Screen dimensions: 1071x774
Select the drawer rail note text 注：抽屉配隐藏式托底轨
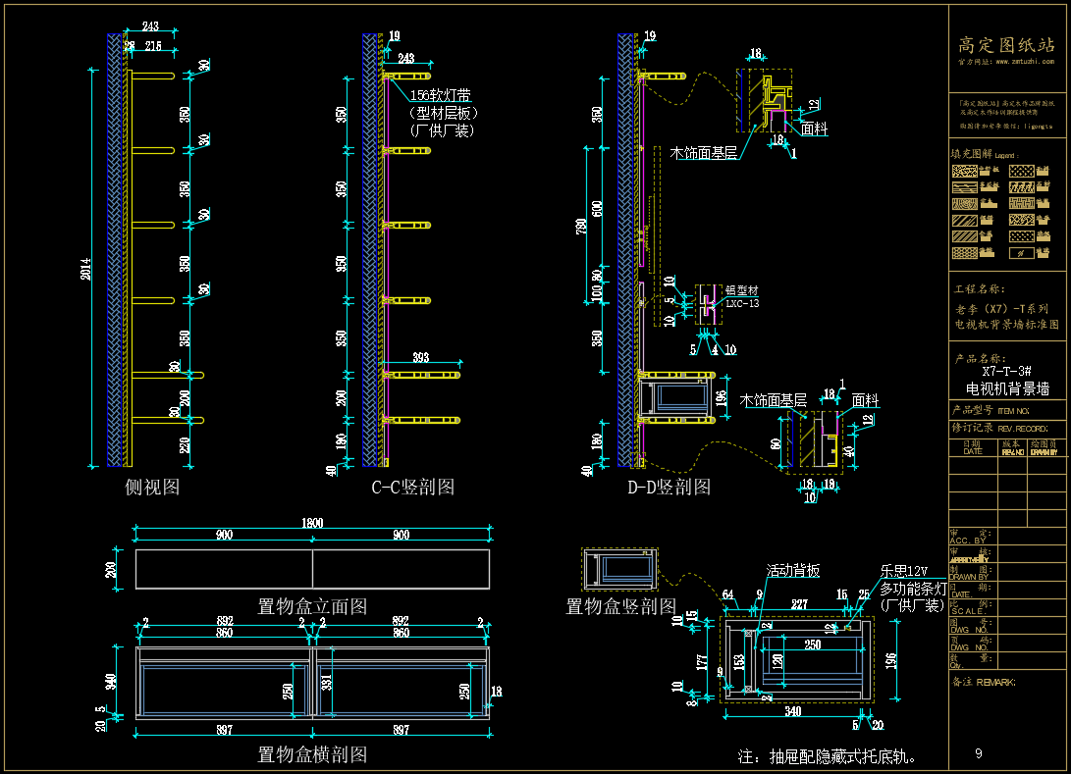(x=830, y=756)
